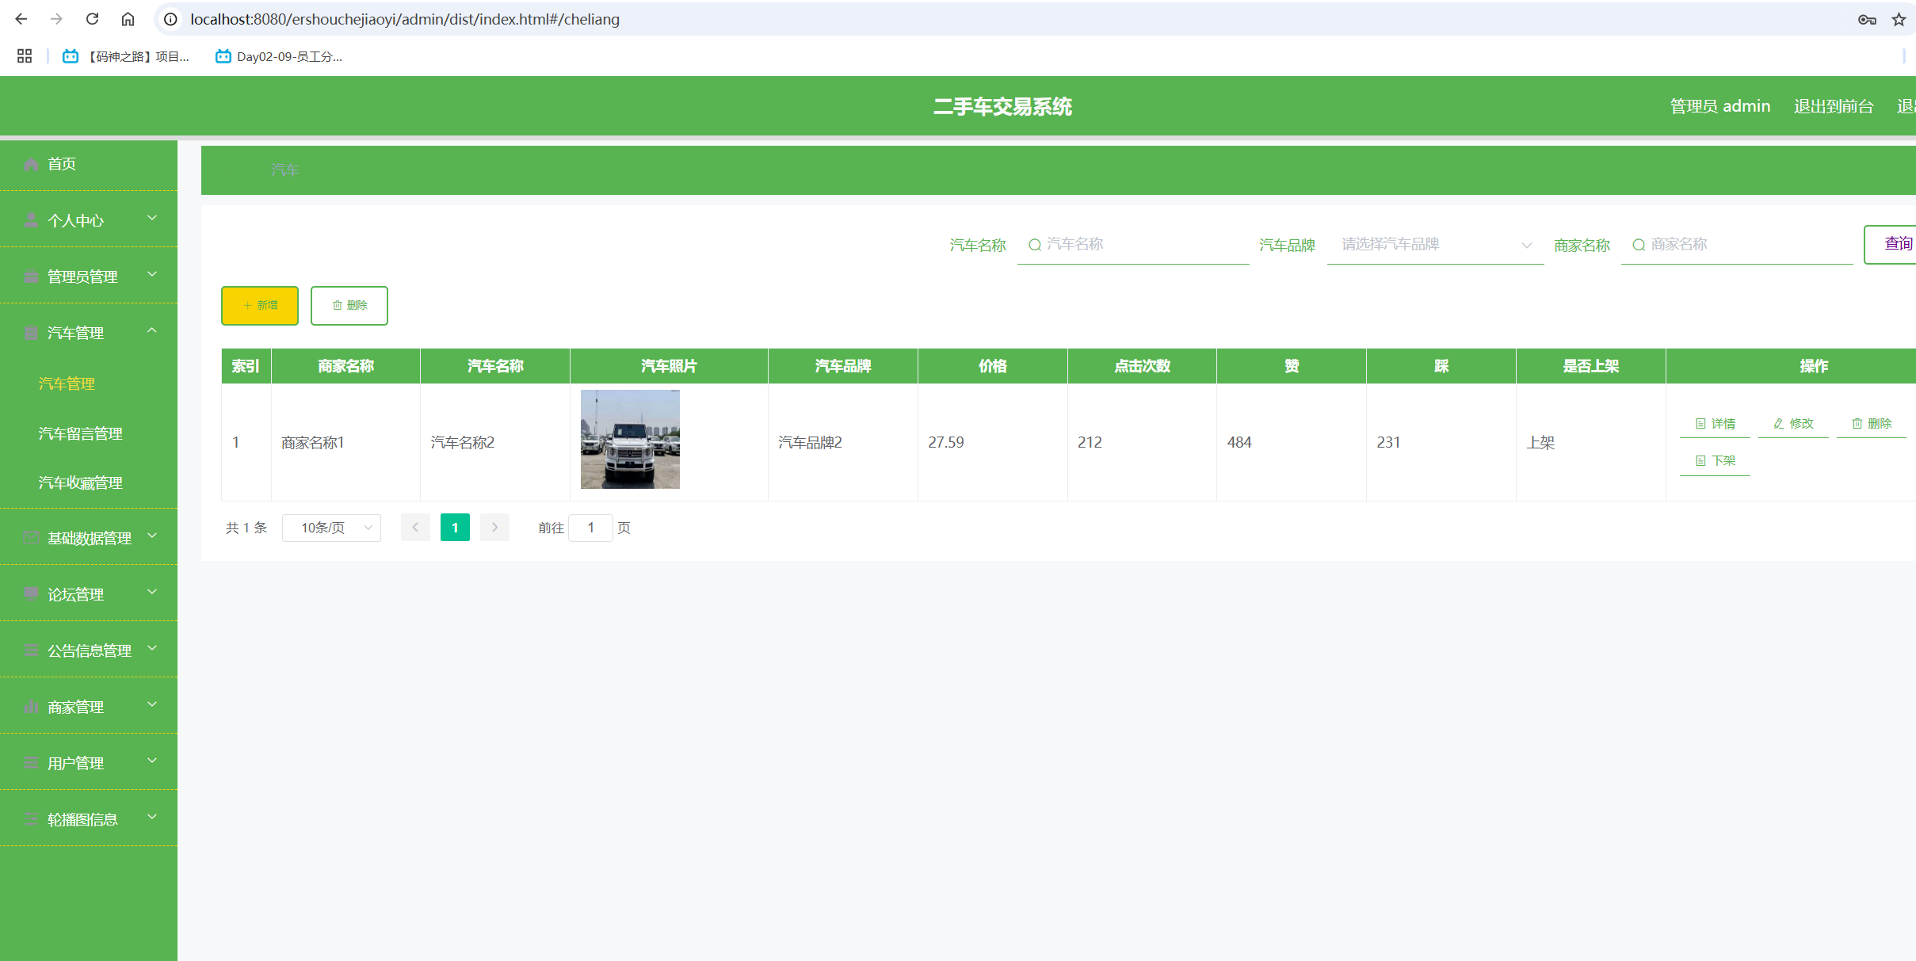Image resolution: width=1916 pixels, height=961 pixels.
Task: Click the 共 1 条 total count text
Action: (x=246, y=528)
